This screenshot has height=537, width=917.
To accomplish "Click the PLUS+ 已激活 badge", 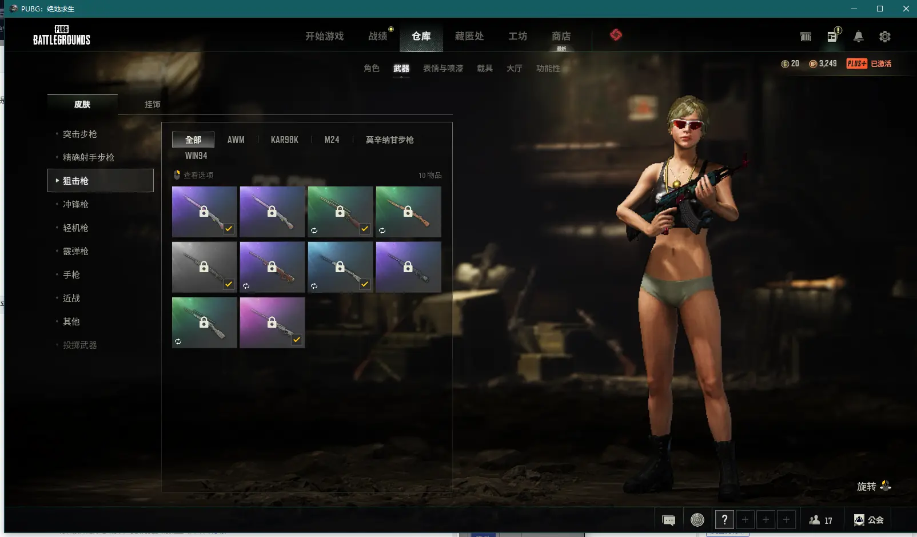I will (x=869, y=63).
